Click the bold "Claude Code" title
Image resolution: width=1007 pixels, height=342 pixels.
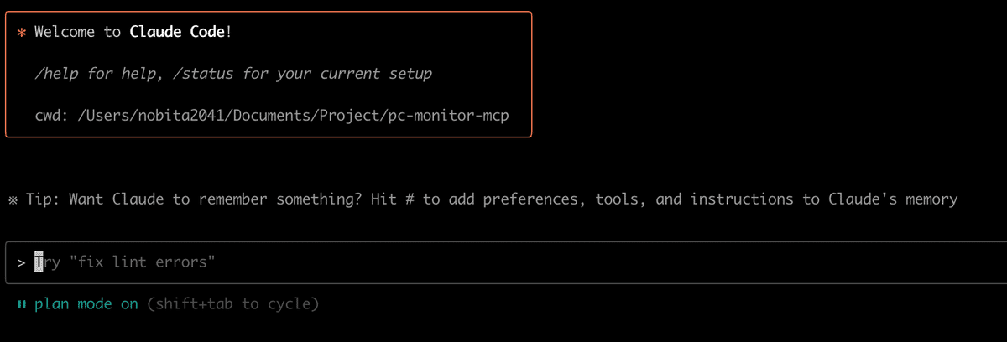click(177, 33)
